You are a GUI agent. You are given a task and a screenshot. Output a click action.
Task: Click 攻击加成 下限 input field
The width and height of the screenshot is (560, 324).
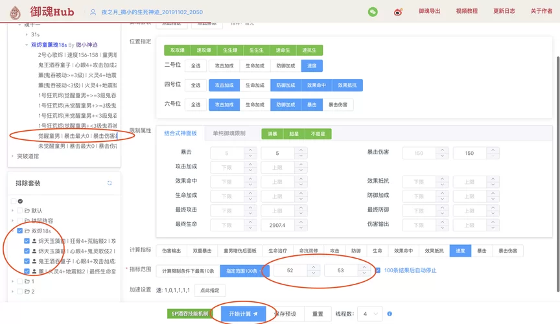pyautogui.click(x=227, y=168)
